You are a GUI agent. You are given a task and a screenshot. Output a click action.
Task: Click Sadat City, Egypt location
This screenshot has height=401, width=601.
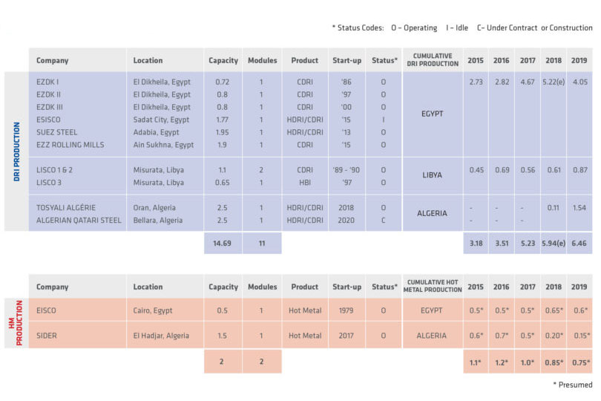pyautogui.click(x=161, y=120)
